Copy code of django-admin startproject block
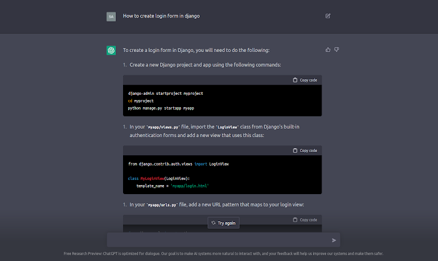The image size is (438, 261). pyautogui.click(x=305, y=81)
